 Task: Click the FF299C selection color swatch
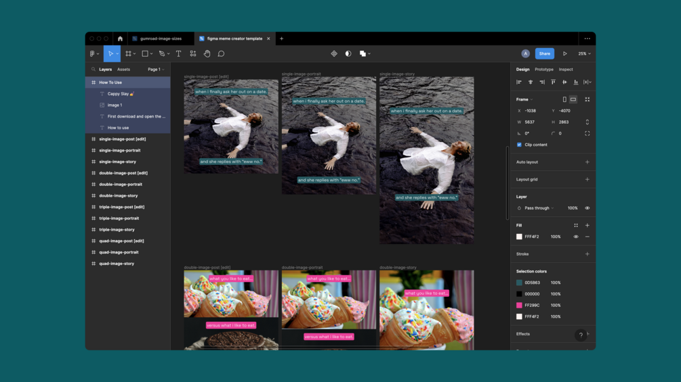[x=519, y=306]
